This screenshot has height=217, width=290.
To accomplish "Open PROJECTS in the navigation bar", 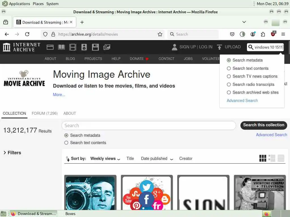I will point(93,59).
